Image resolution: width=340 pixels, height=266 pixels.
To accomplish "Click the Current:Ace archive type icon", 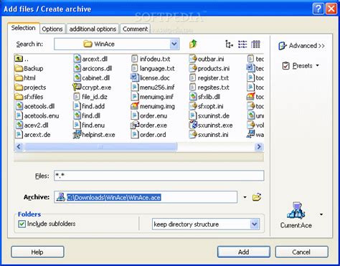I will coord(296,210).
